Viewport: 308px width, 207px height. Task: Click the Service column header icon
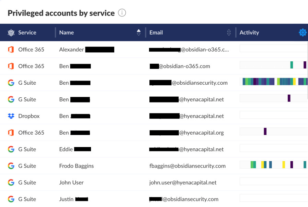[11, 33]
